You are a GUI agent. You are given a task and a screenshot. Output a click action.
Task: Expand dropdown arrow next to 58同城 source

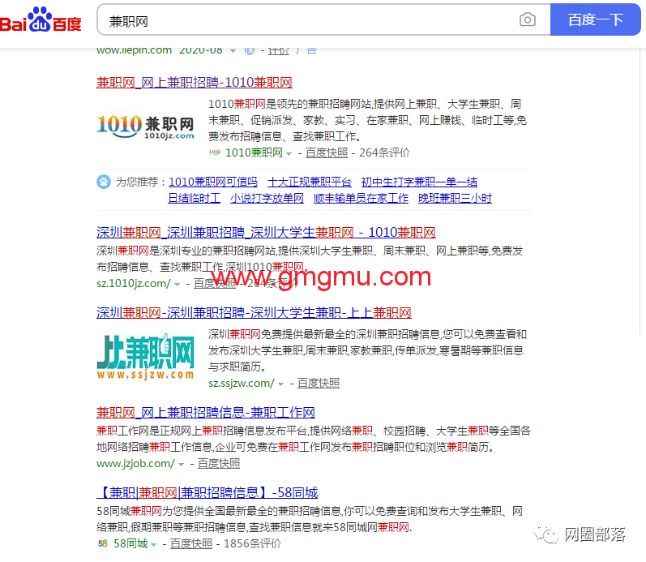tap(153, 544)
